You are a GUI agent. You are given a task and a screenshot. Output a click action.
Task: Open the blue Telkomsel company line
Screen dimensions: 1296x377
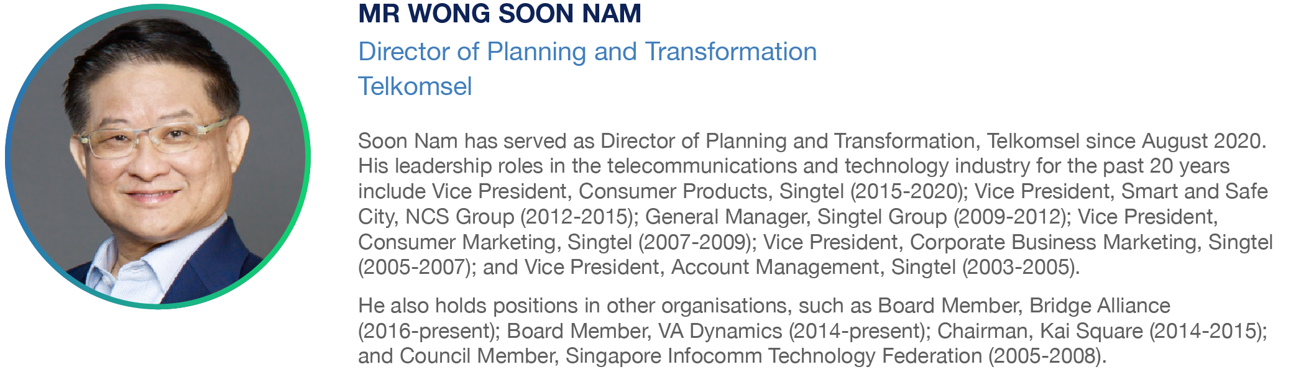click(x=415, y=86)
